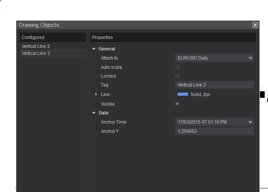
Task: Click the Anchor Y value field
Action: (x=214, y=131)
